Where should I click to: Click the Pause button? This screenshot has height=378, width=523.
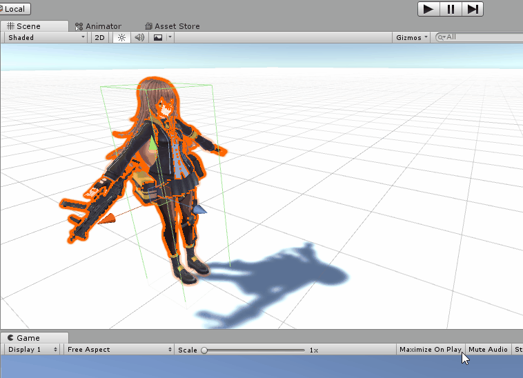click(x=451, y=9)
